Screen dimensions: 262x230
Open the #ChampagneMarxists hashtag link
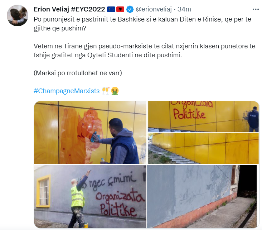[x=67, y=91]
